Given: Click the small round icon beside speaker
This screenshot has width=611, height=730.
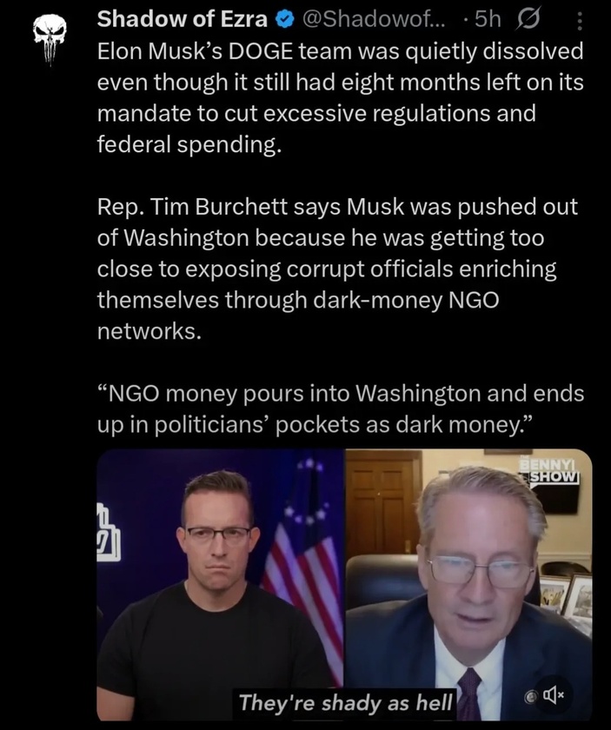Looking at the screenshot, I should click(530, 696).
